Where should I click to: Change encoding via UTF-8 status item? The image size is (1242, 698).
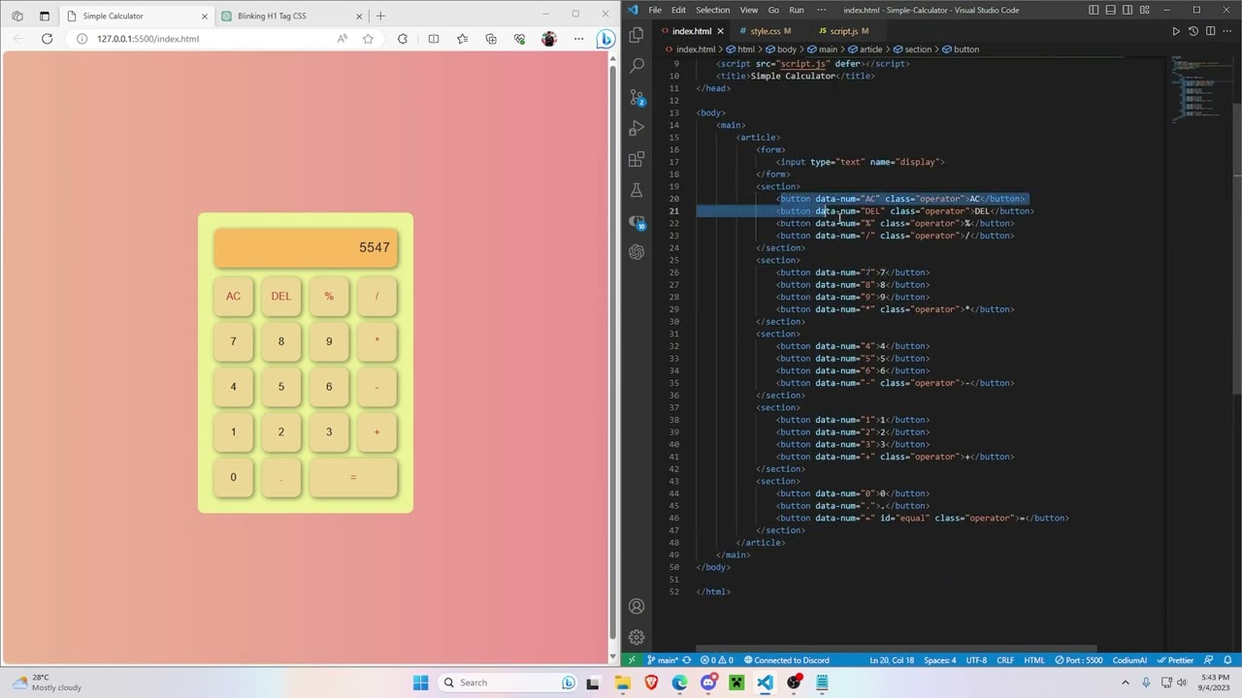pos(976,660)
